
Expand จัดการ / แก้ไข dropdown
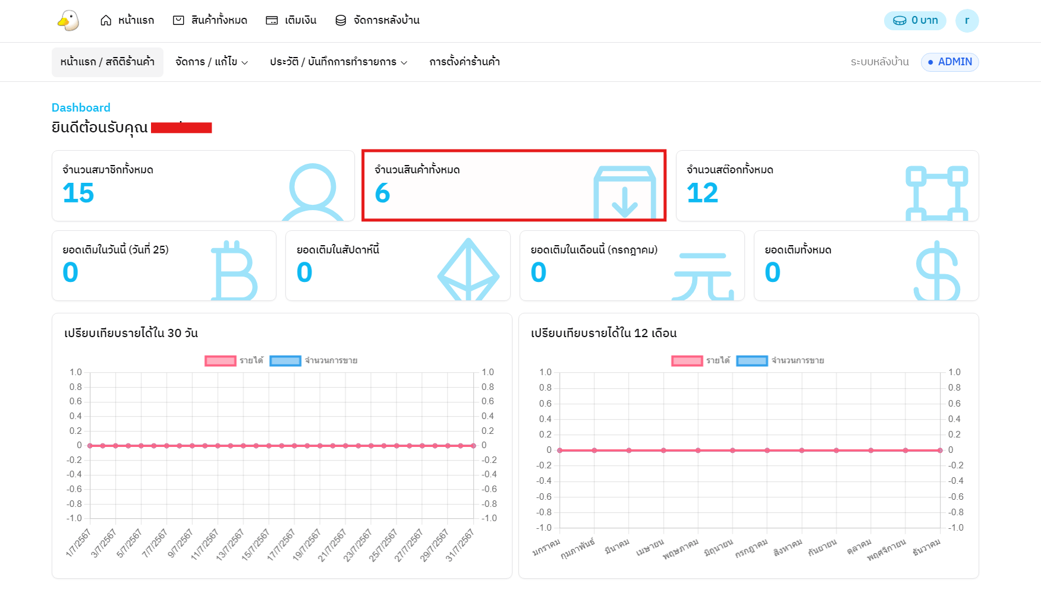tap(212, 62)
